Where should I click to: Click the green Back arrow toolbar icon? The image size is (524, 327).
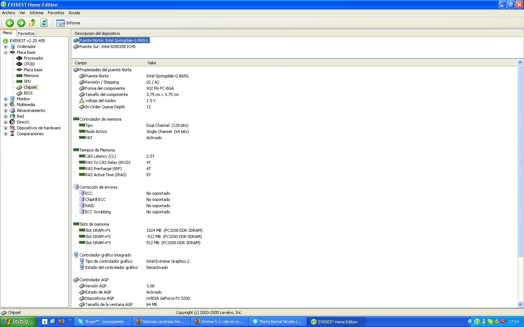click(x=10, y=23)
